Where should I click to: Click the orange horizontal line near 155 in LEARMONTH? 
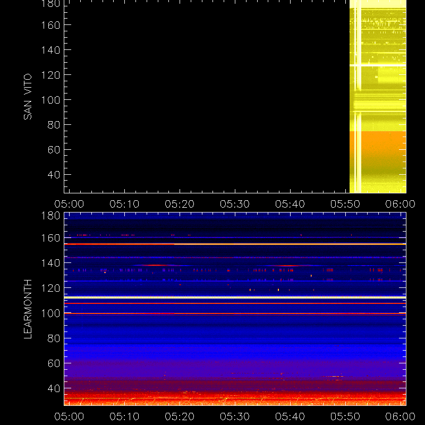click(235, 244)
